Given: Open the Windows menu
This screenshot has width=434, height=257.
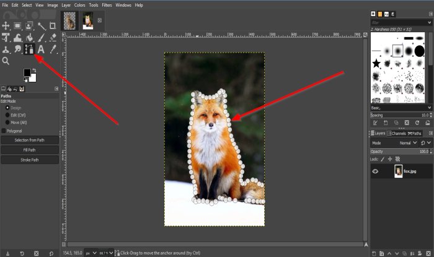Looking at the screenshot, I should tap(123, 5).
